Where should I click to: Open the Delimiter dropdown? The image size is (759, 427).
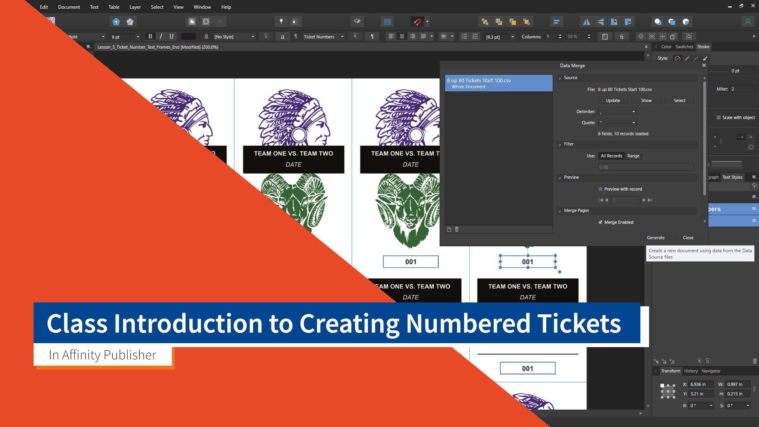(633, 111)
